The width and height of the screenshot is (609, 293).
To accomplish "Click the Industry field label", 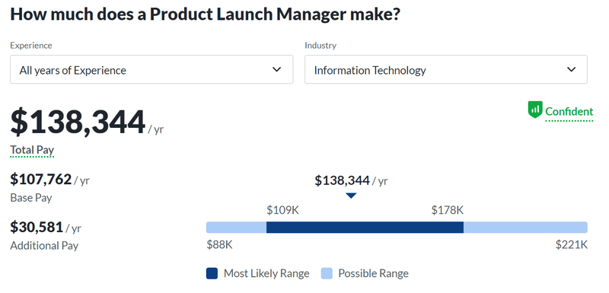I will click(320, 46).
